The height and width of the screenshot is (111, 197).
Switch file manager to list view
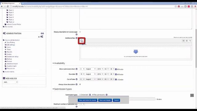pos(187,41)
